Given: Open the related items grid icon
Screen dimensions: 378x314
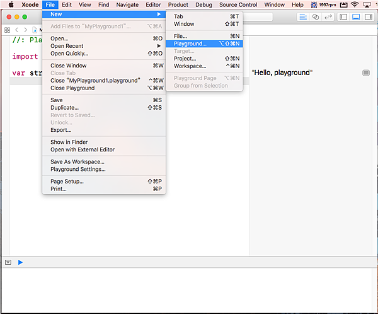Looking at the screenshot, I should (x=7, y=30).
